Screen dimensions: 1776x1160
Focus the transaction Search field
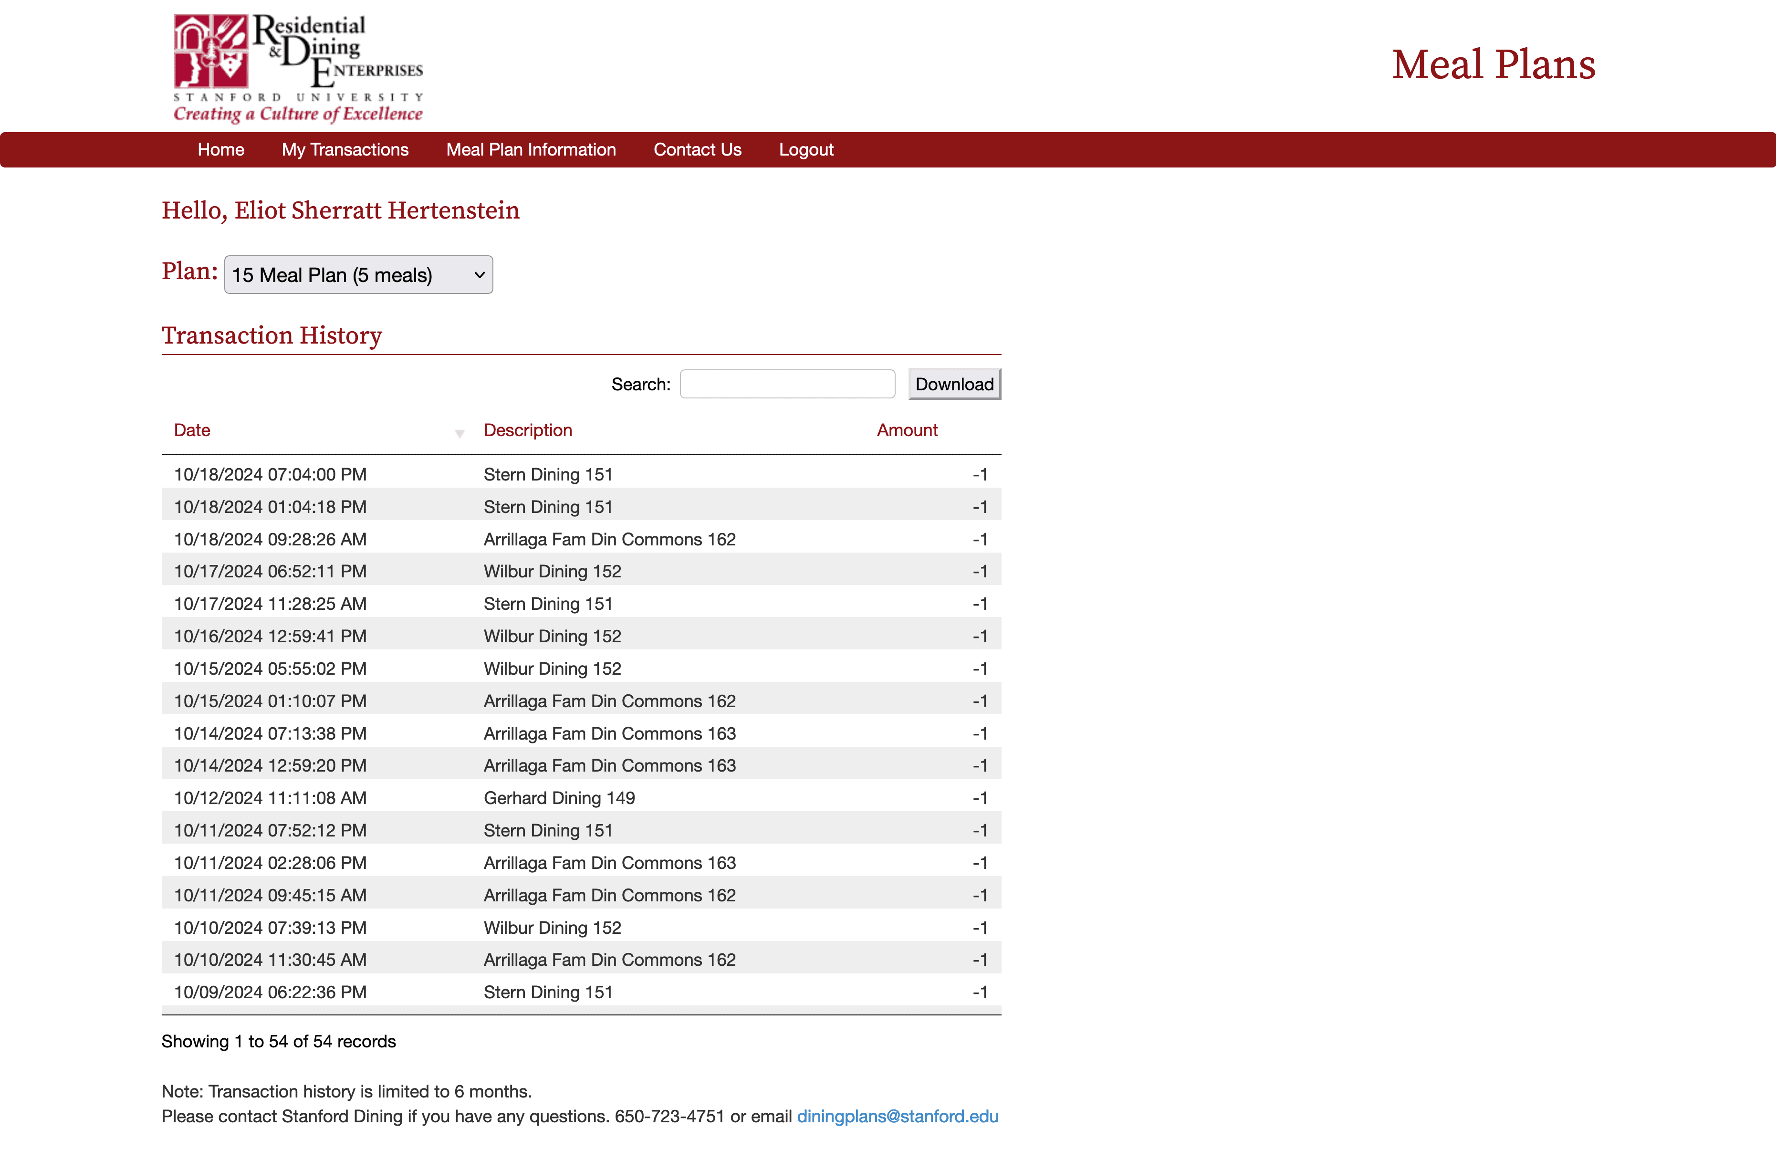(x=786, y=384)
